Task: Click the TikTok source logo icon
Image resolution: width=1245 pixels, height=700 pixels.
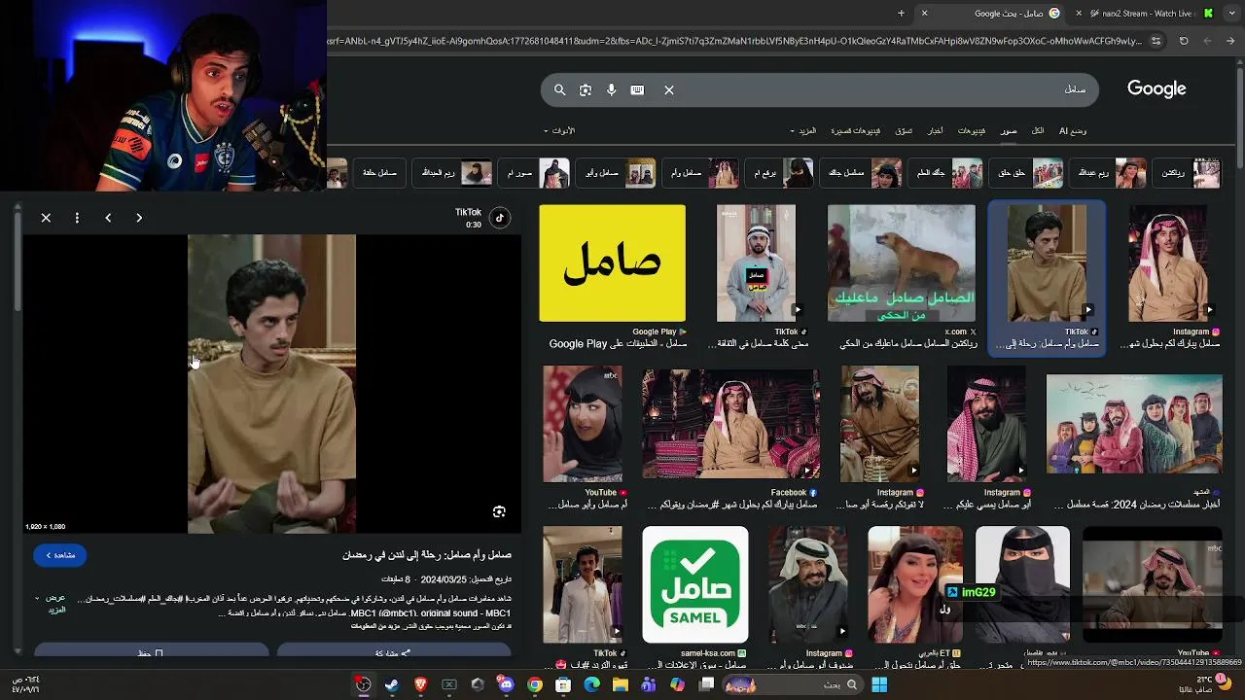Action: pyautogui.click(x=499, y=218)
